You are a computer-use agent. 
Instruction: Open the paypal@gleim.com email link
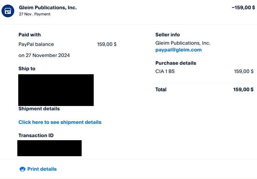pos(178,50)
